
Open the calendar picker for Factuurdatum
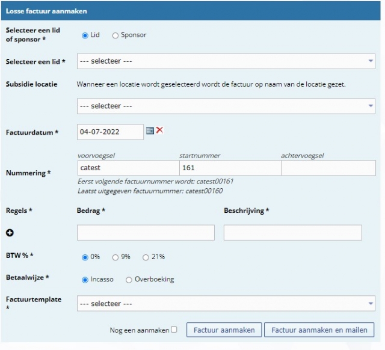pos(150,130)
